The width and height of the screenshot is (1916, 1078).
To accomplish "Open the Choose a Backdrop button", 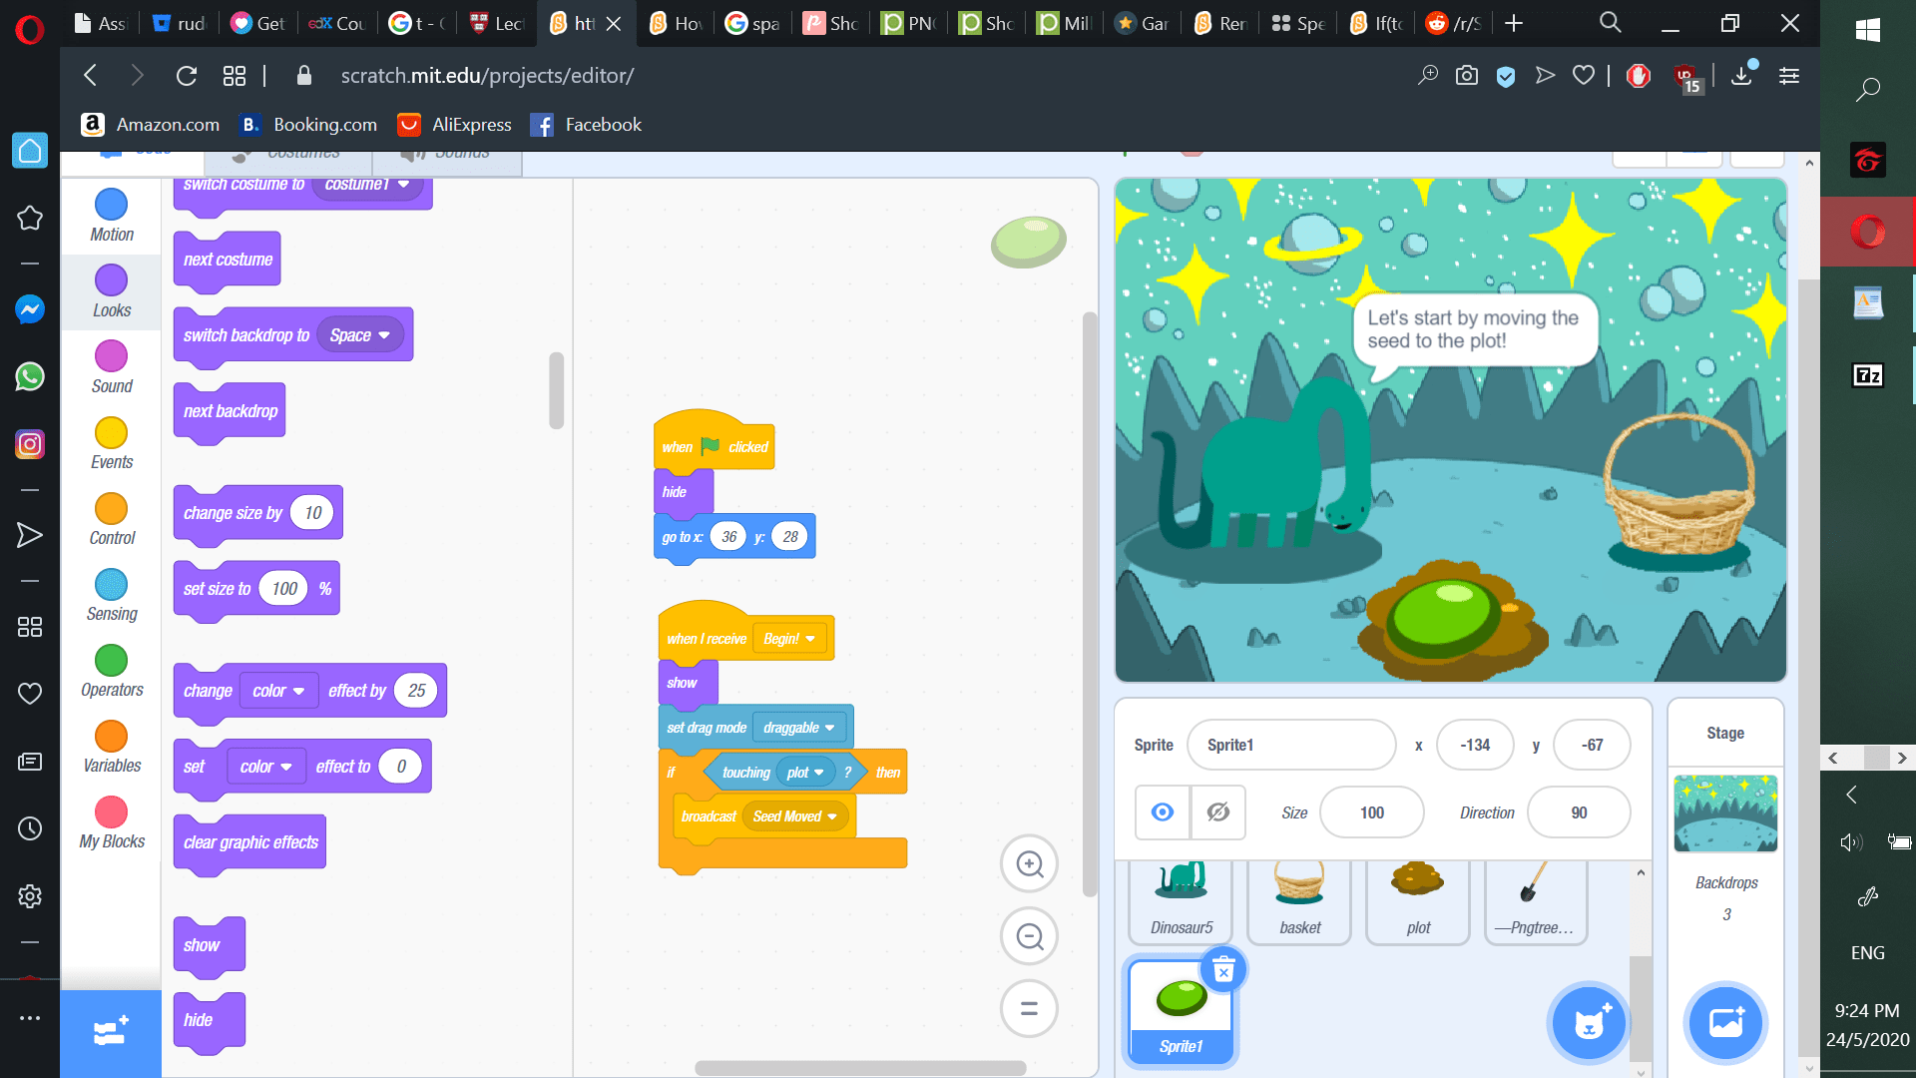I will click(1725, 1023).
